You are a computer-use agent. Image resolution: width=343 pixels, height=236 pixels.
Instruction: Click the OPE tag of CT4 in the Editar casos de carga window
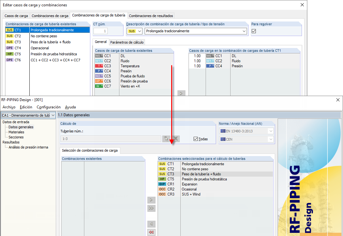coord(9,48)
